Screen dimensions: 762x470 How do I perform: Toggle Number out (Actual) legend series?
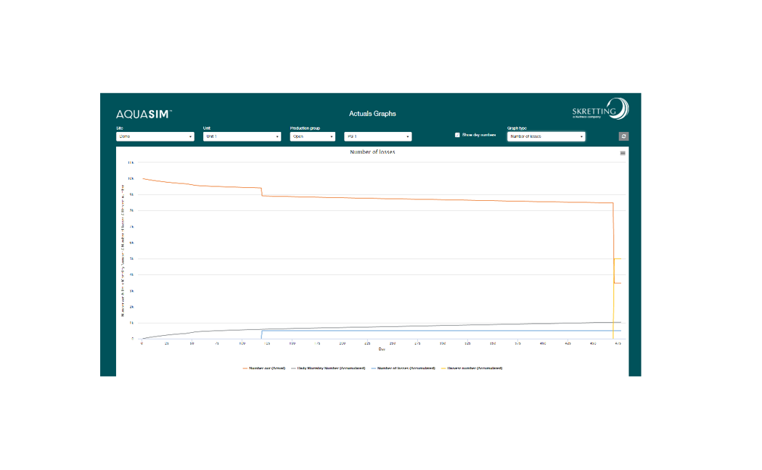(x=266, y=368)
